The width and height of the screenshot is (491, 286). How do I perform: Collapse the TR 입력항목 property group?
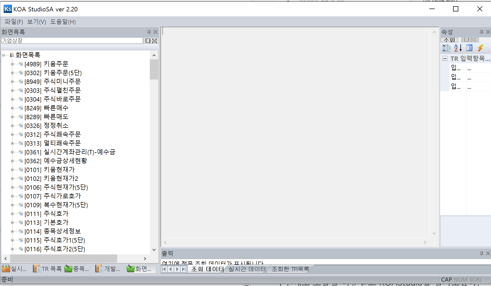pos(445,58)
